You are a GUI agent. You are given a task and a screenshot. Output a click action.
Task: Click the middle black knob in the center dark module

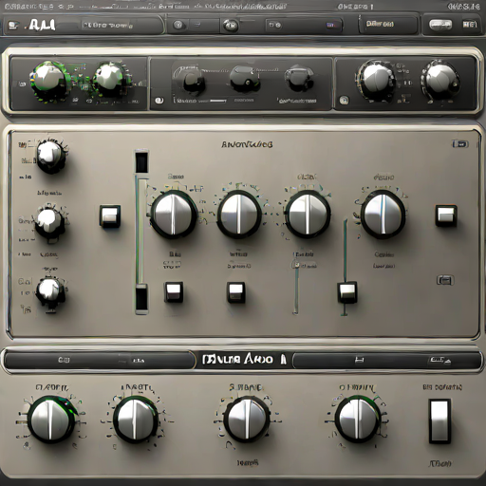(244, 78)
